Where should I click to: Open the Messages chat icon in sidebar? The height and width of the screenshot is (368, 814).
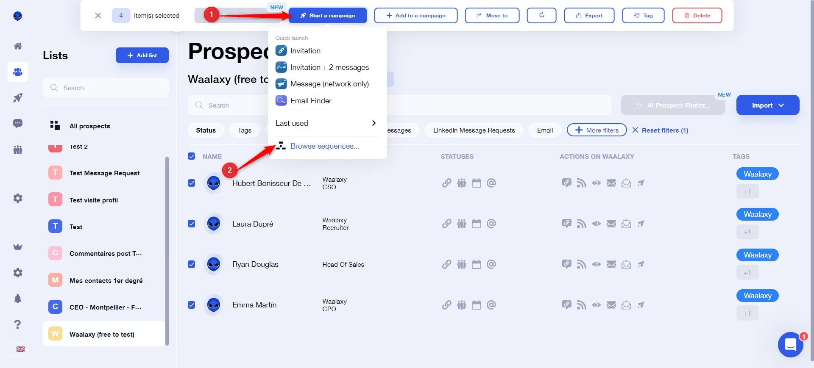pos(18,124)
